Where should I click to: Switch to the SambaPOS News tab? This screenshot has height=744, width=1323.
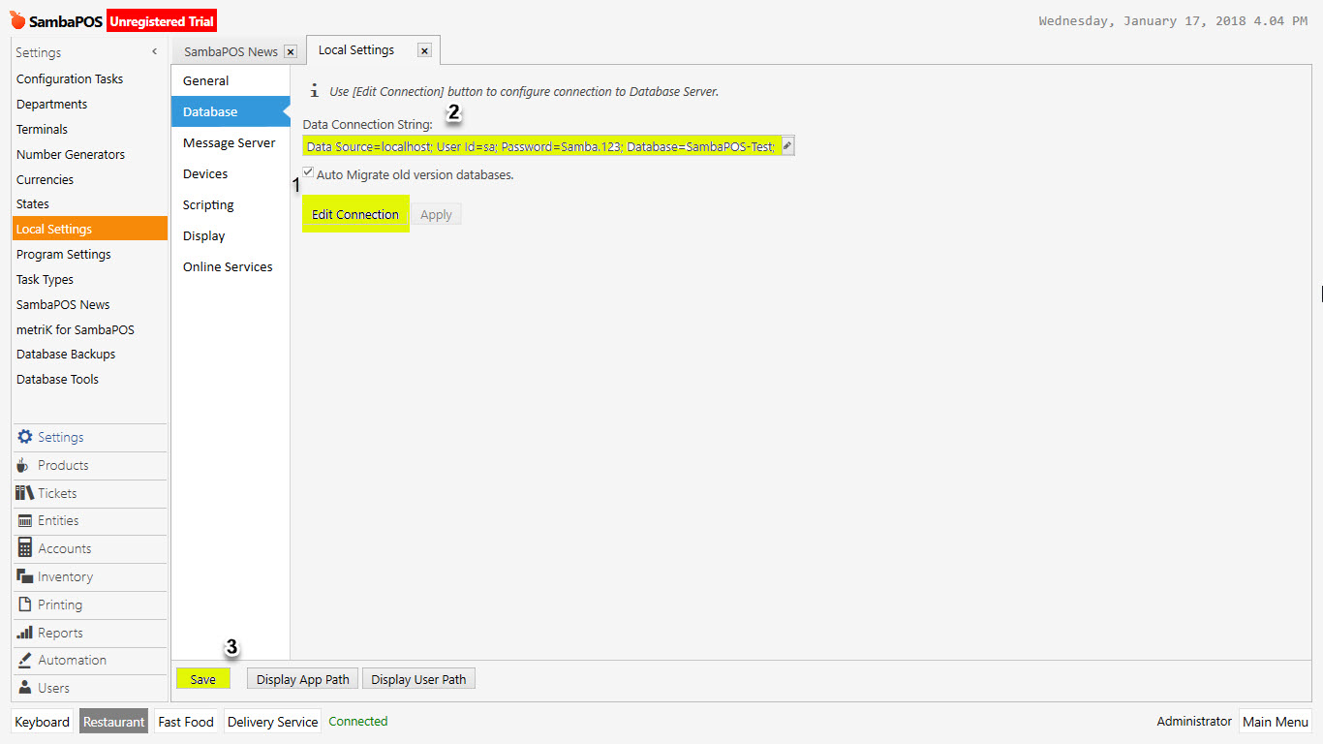[232, 49]
